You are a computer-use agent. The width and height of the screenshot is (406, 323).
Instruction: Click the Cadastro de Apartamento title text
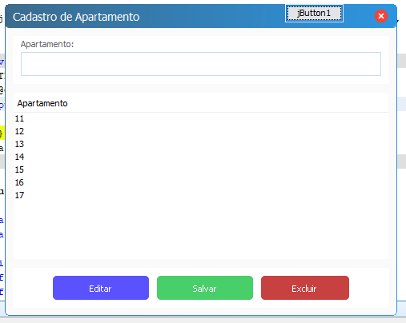click(76, 17)
